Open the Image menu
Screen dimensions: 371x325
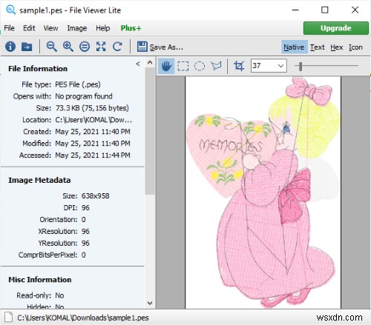[77, 28]
